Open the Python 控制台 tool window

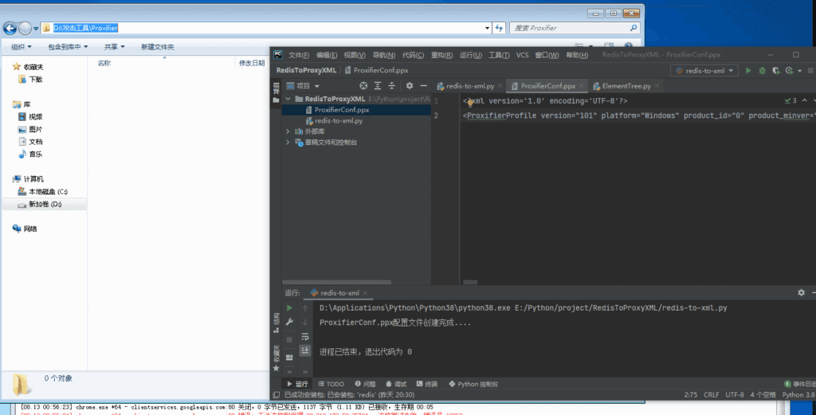[x=473, y=384]
